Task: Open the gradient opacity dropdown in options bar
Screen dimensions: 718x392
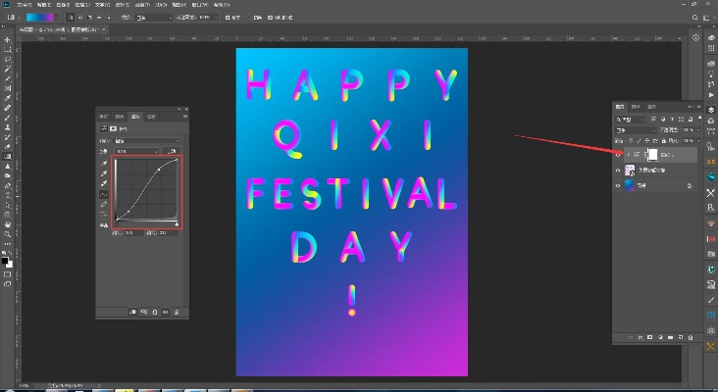Action: pyautogui.click(x=215, y=18)
